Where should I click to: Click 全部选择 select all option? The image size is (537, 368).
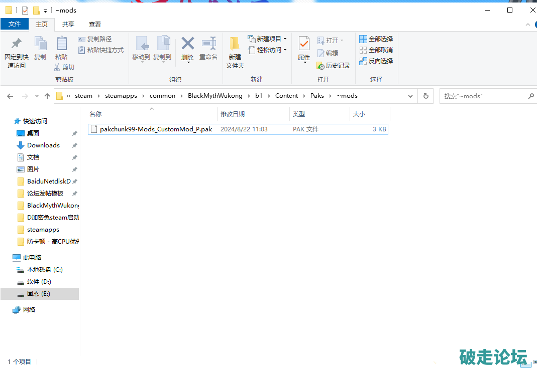click(x=376, y=39)
